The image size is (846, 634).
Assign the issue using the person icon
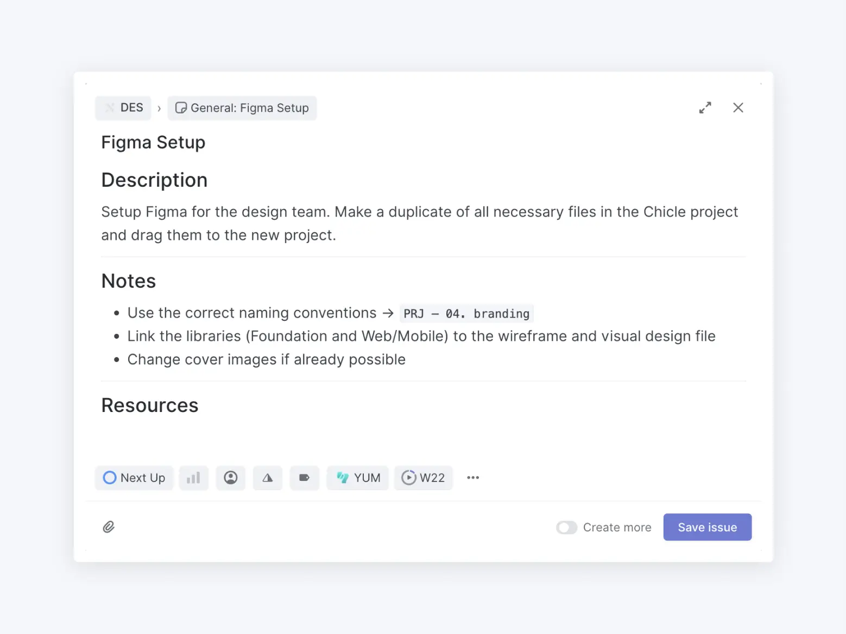[x=231, y=478]
